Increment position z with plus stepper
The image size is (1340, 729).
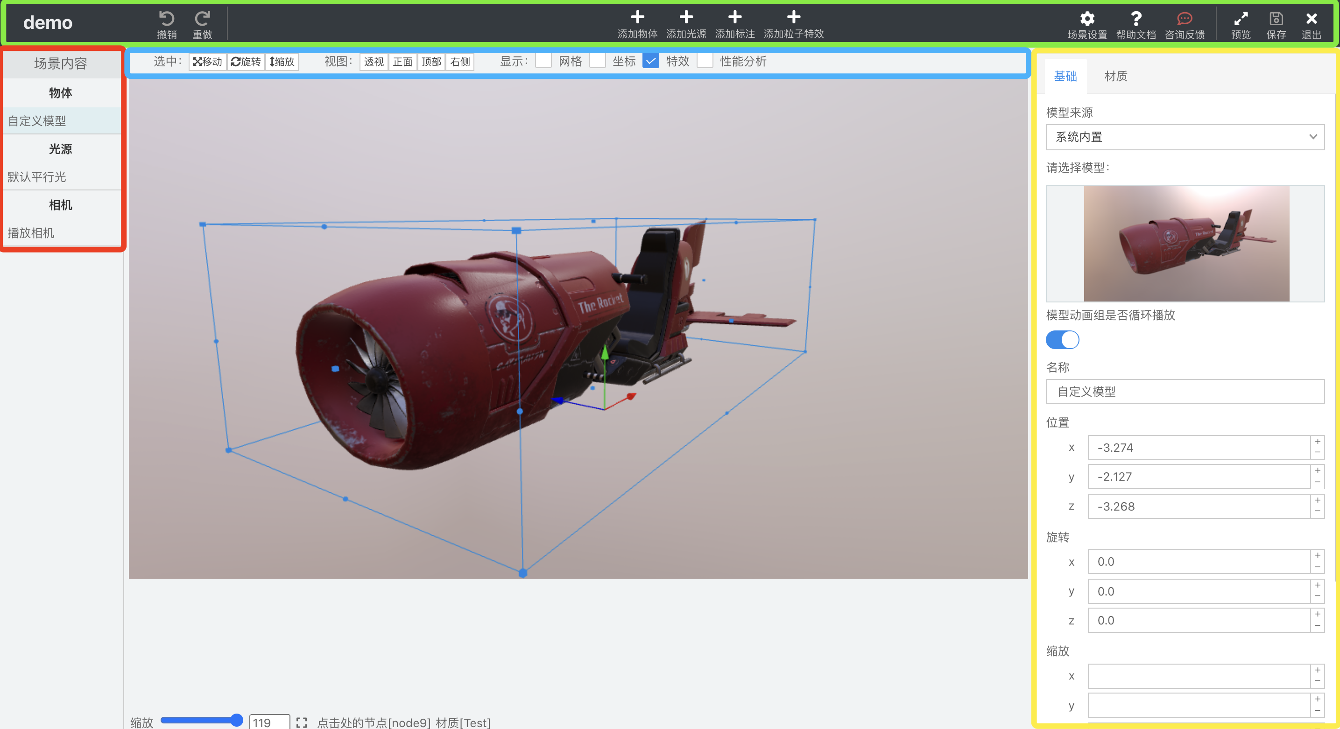1318,500
